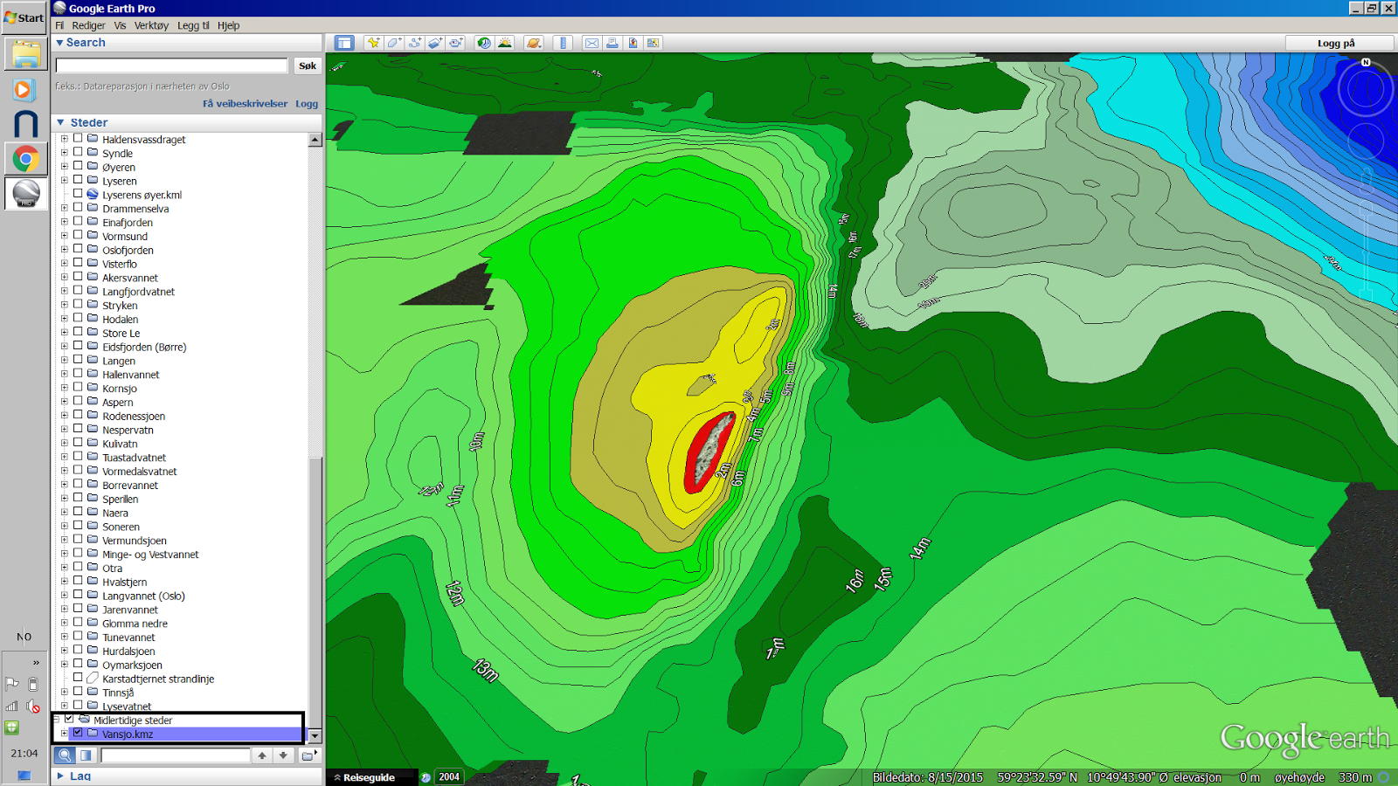Expand the Øyeren folder
This screenshot has width=1398, height=786.
64,167
